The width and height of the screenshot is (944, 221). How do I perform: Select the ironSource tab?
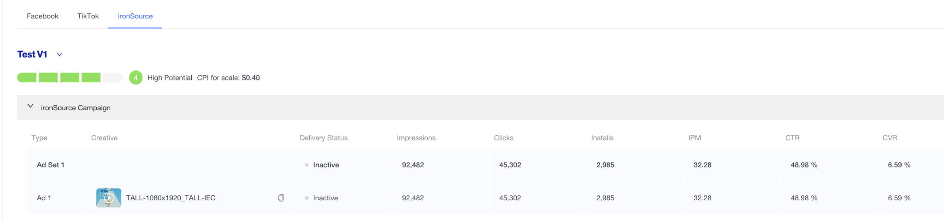pos(135,16)
